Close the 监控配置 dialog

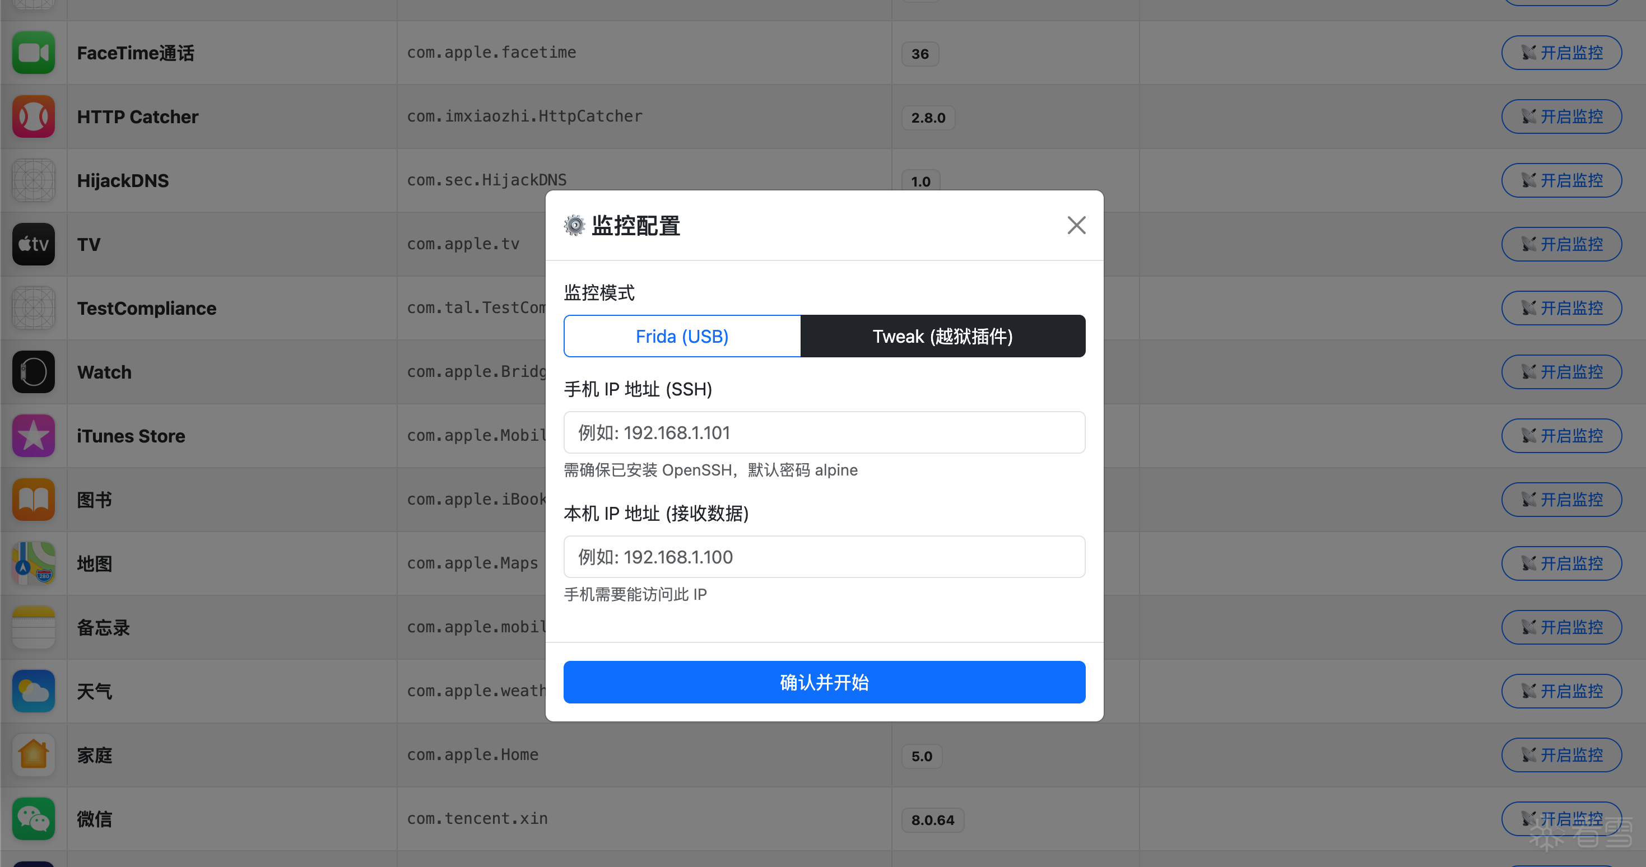1076,225
